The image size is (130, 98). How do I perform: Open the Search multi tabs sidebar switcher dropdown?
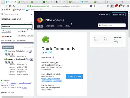click(x=12, y=14)
